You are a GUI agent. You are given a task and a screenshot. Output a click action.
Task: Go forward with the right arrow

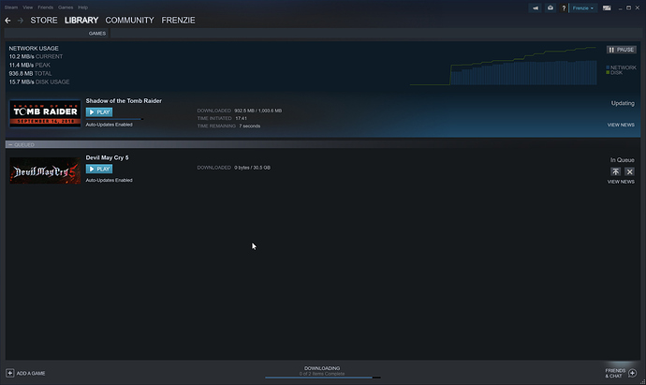pos(21,21)
